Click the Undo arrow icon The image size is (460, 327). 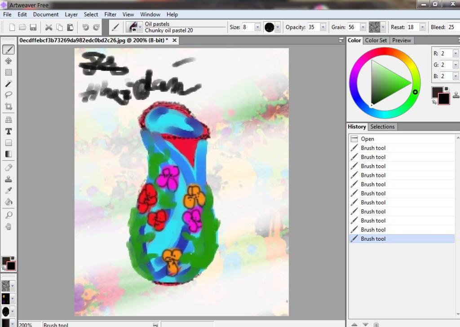click(x=86, y=27)
